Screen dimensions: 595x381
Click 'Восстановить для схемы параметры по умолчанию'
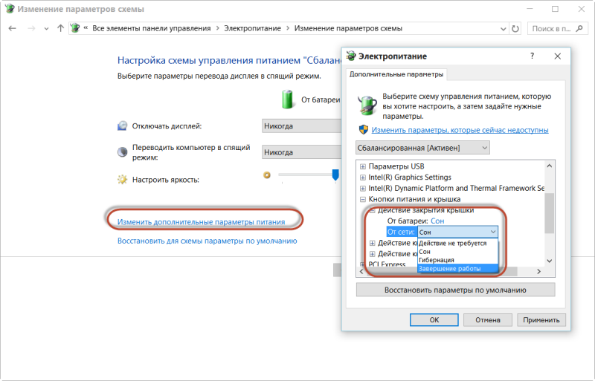pyautogui.click(x=208, y=241)
